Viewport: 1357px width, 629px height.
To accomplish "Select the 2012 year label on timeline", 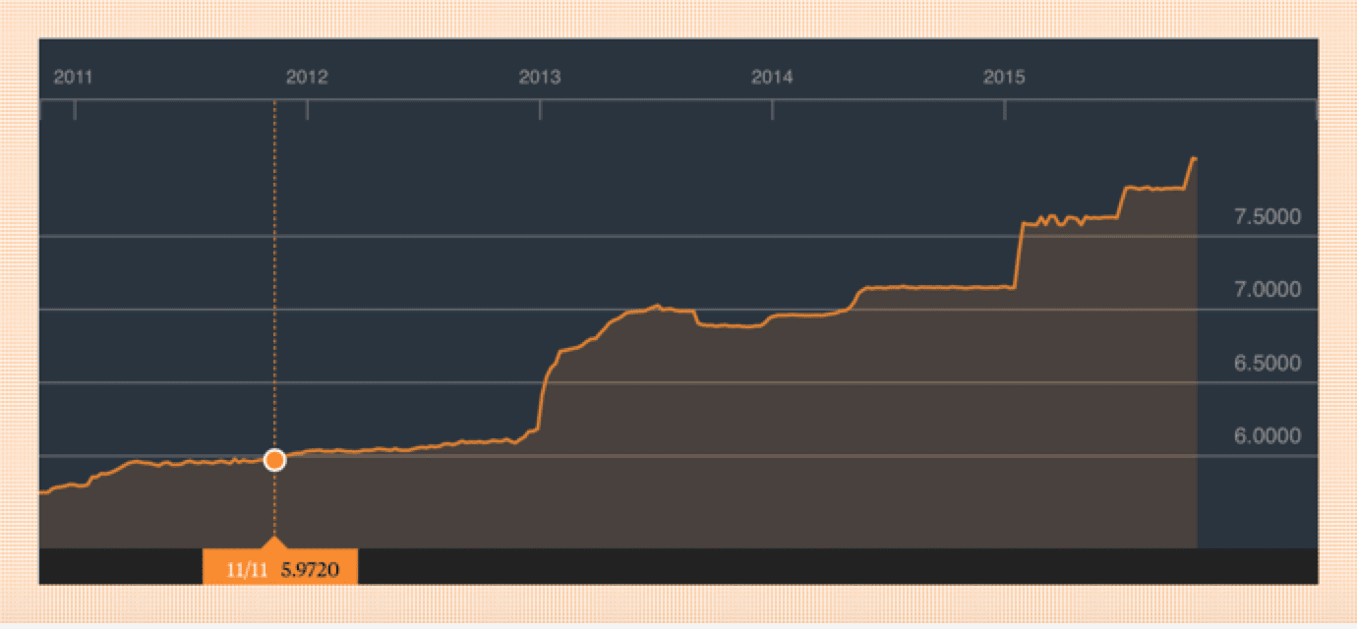I will coord(306,78).
